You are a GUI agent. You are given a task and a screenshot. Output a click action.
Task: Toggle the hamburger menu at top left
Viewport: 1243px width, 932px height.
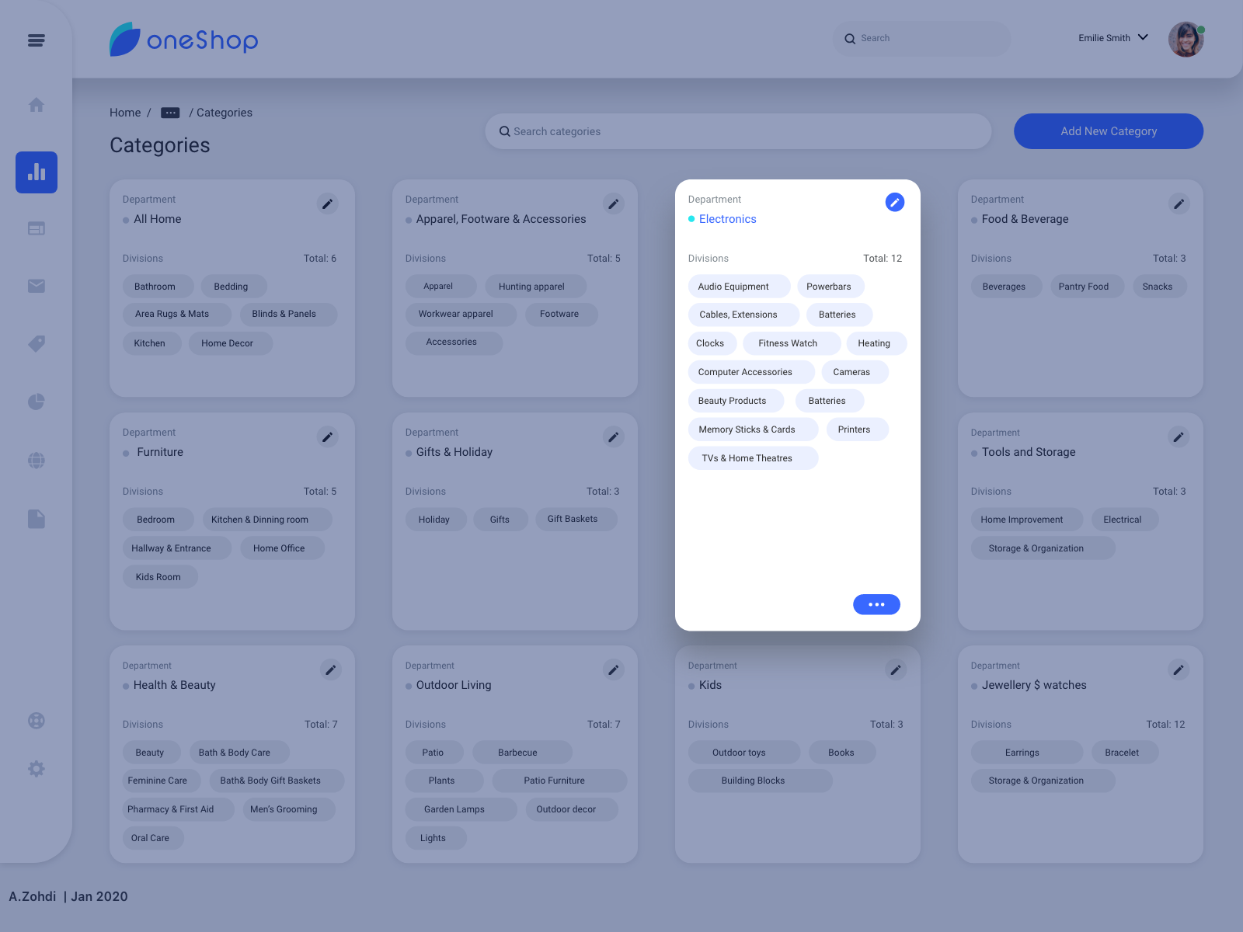coord(36,40)
